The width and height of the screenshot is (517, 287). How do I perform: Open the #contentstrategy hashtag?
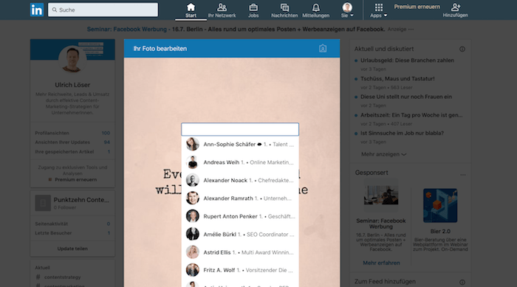(62, 277)
